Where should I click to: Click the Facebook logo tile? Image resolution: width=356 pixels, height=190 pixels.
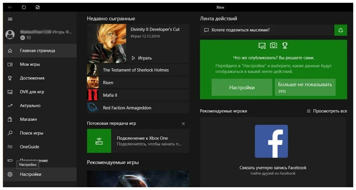(271, 141)
